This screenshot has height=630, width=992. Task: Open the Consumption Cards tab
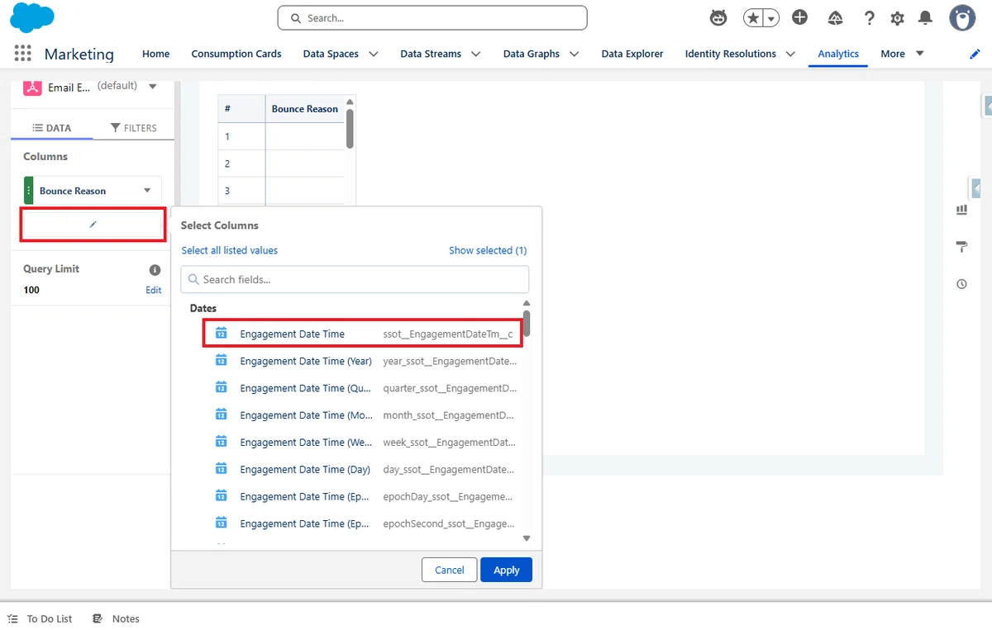point(236,54)
